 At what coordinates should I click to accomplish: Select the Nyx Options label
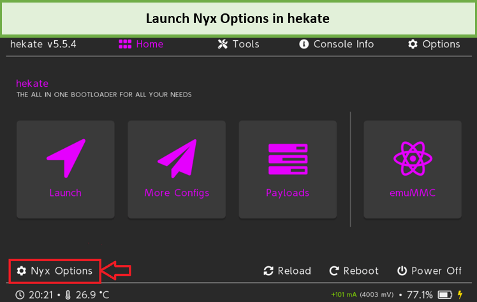[x=61, y=271]
